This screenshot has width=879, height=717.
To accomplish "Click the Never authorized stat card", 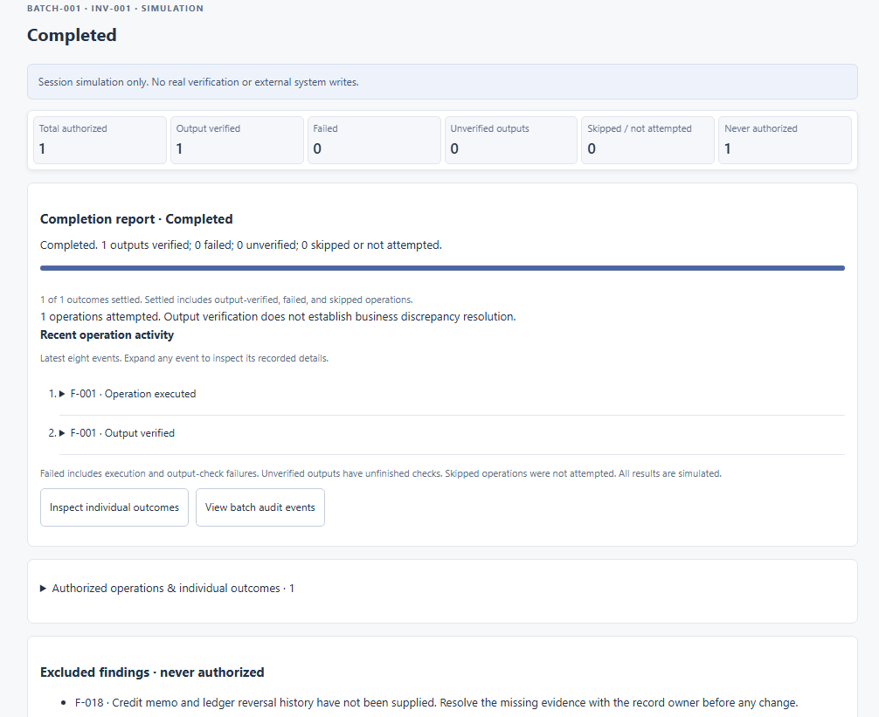I will [785, 140].
